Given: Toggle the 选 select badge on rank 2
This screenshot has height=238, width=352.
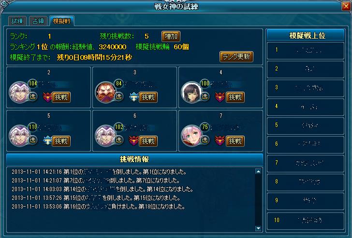Looking at the screenshot, I should [33, 97].
